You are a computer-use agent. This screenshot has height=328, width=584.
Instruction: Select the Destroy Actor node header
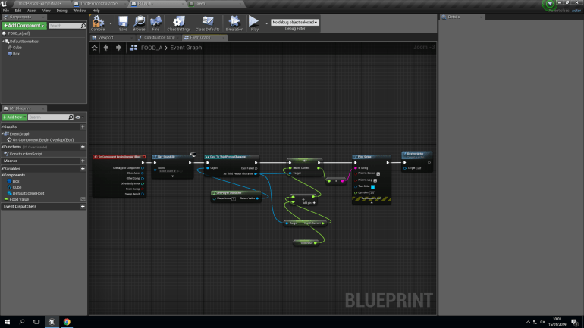417,155
